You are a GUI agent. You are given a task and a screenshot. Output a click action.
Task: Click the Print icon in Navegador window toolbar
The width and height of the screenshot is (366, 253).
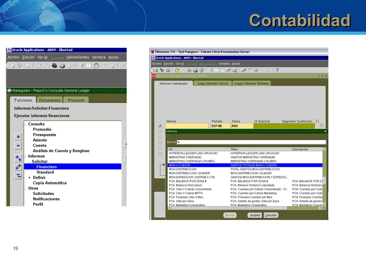click(62, 66)
